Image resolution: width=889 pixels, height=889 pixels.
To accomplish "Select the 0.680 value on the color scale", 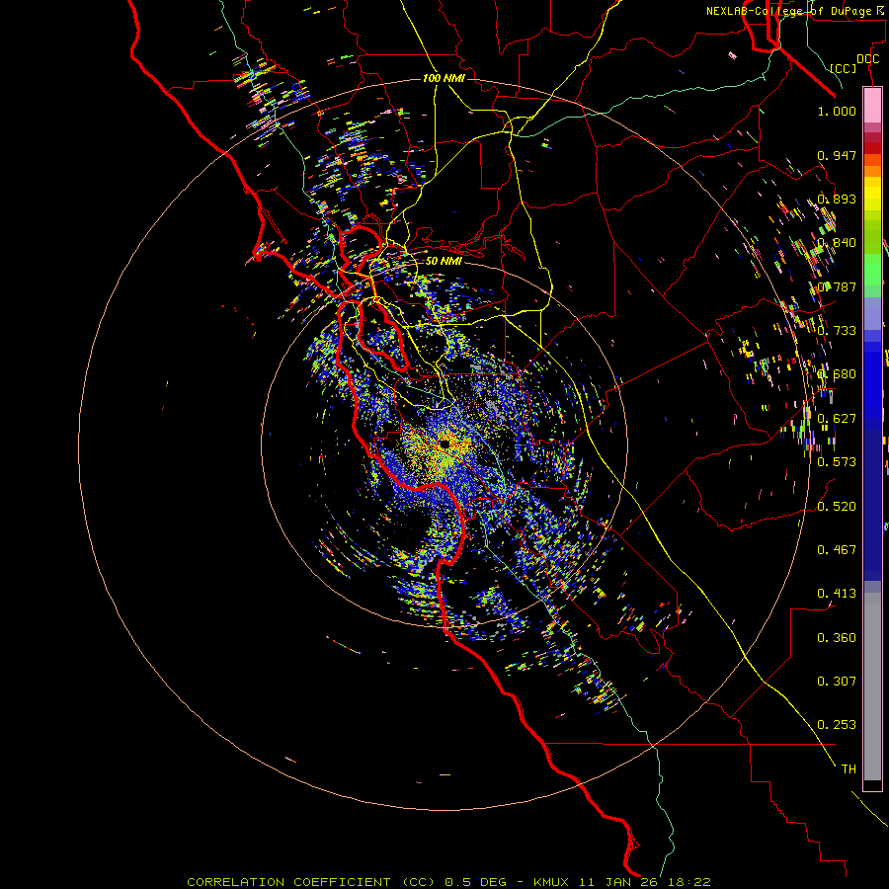I will [837, 374].
